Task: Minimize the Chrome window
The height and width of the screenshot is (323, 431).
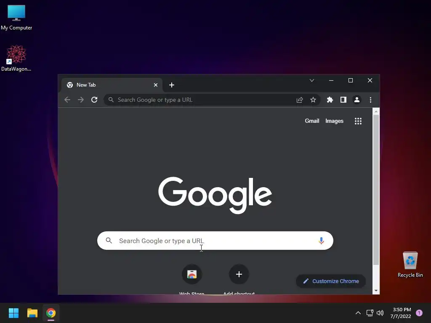Action: [x=331, y=80]
